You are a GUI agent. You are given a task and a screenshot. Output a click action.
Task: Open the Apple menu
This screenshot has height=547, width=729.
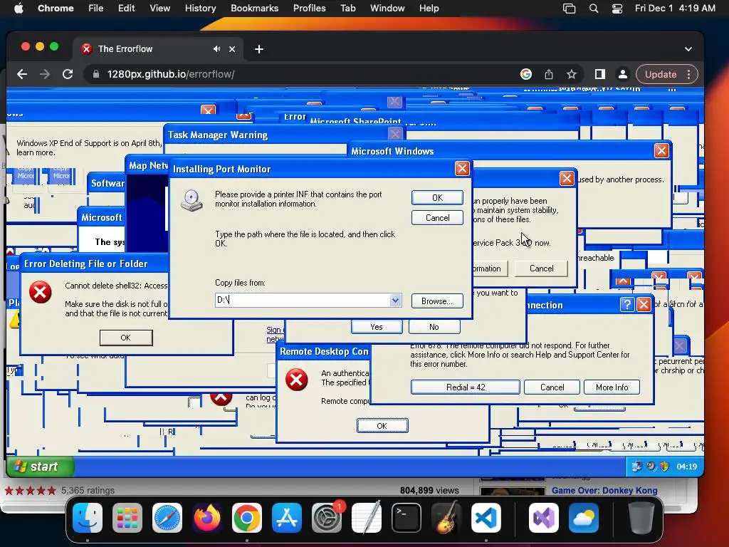pyautogui.click(x=19, y=8)
